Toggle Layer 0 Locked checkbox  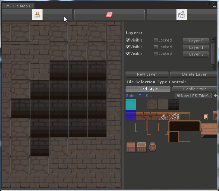[x=156, y=40]
